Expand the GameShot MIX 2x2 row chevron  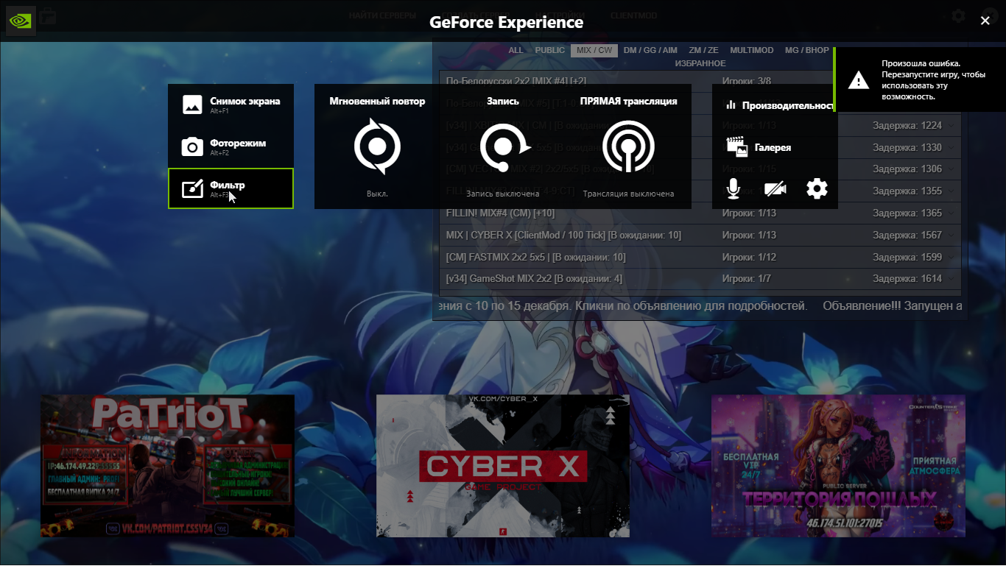[x=952, y=279]
